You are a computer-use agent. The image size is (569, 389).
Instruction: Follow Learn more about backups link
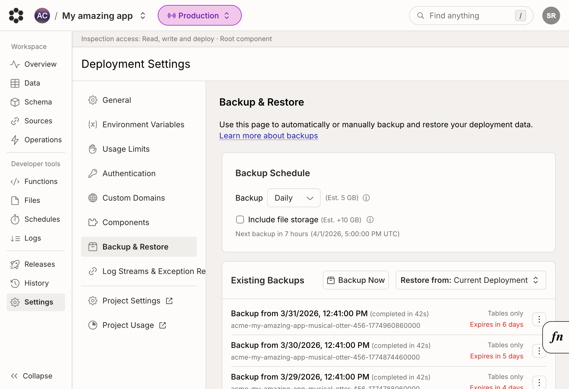click(268, 136)
